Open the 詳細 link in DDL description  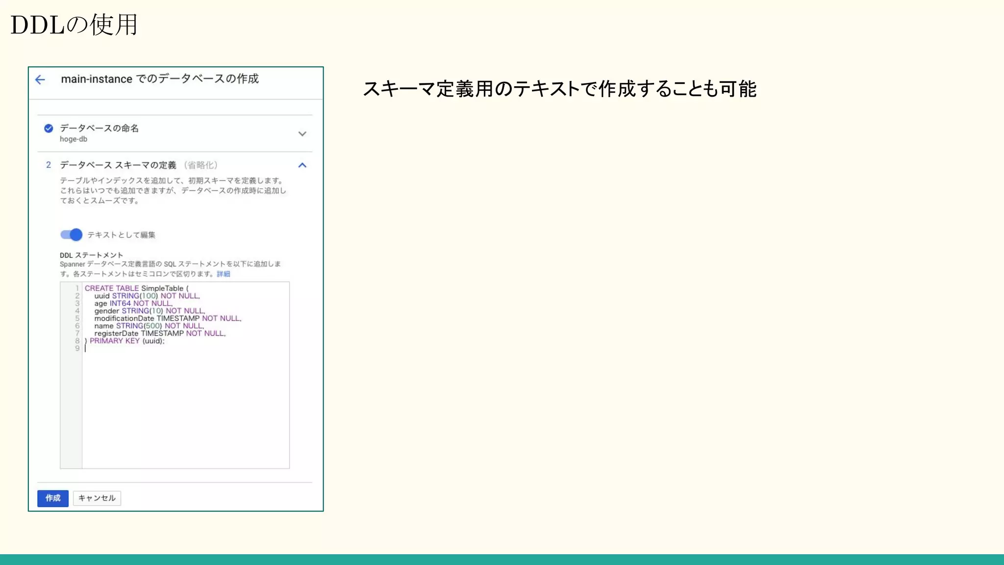pos(224,274)
